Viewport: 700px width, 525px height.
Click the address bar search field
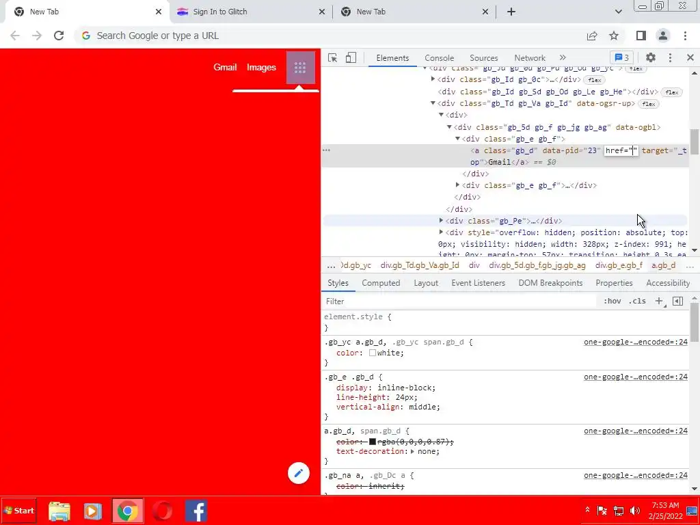(x=330, y=36)
